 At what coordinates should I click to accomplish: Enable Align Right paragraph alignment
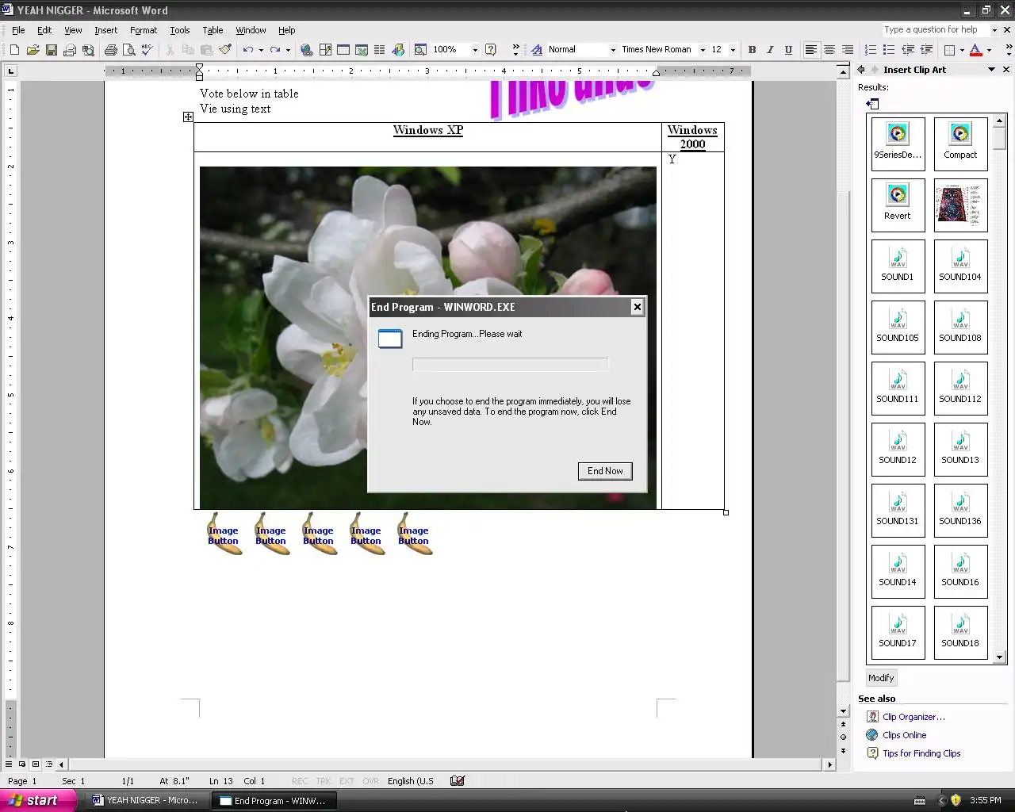[x=848, y=50]
